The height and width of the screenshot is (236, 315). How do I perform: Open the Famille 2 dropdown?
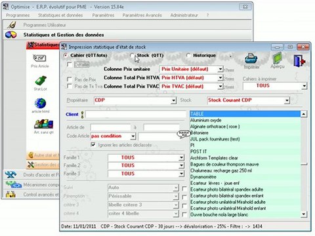[x=181, y=165]
